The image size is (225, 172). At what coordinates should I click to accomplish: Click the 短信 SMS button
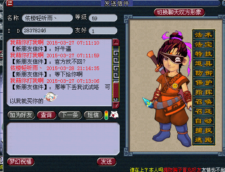(93, 115)
